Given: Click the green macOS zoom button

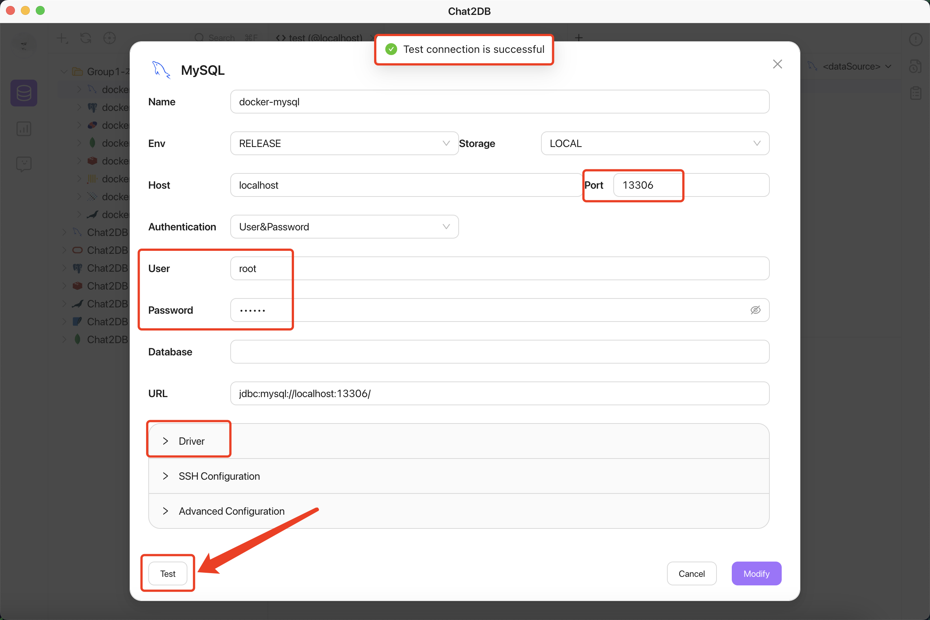Looking at the screenshot, I should 40,11.
